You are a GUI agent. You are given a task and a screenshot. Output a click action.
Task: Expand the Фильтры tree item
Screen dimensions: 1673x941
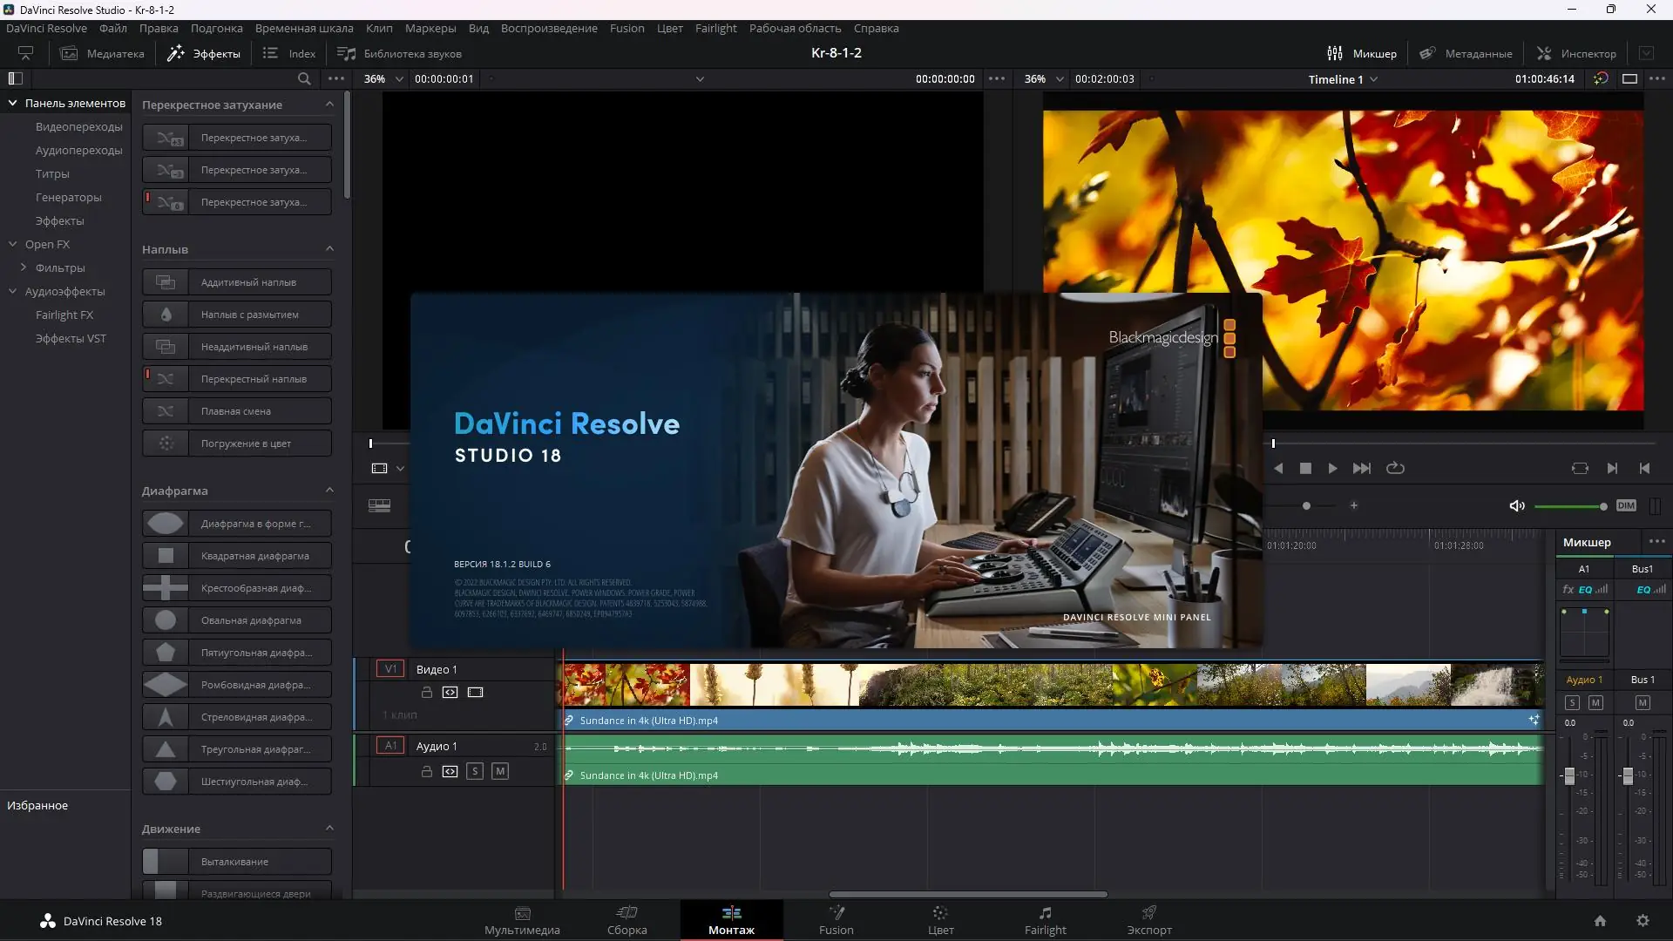(x=24, y=267)
